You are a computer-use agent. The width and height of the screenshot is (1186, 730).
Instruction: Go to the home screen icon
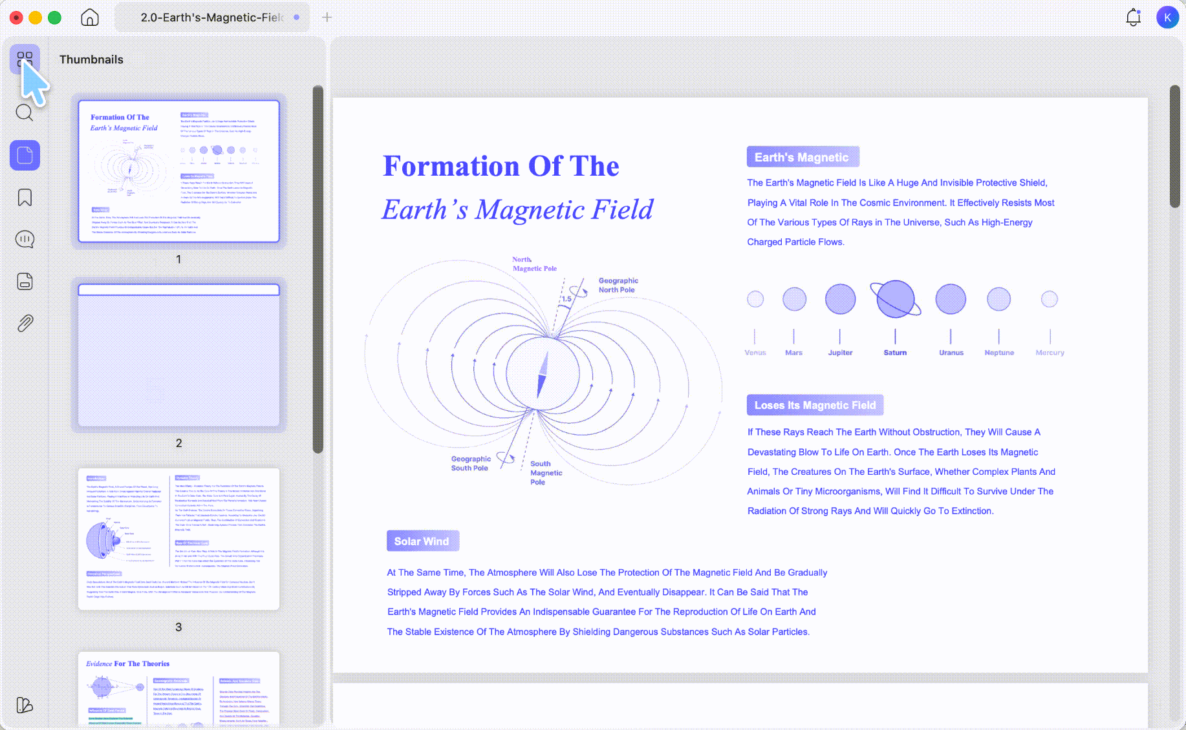click(x=90, y=17)
